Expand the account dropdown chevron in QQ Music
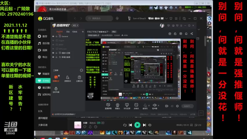 166,19
